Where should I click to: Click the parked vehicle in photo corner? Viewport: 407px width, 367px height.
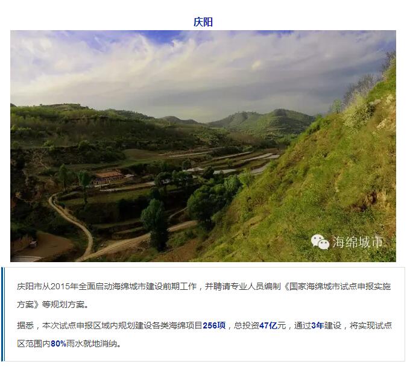pos(33,244)
